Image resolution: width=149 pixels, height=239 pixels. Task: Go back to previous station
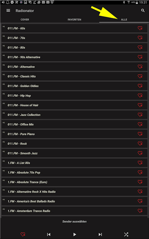tap(49, 234)
